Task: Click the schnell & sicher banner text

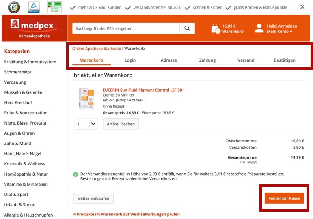Action: (207, 7)
